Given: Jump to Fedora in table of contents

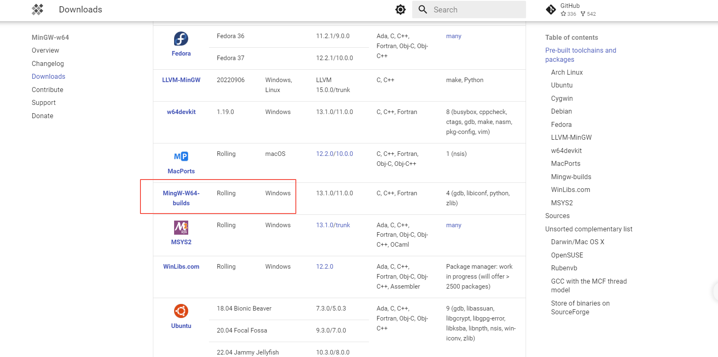Looking at the screenshot, I should tap(561, 124).
